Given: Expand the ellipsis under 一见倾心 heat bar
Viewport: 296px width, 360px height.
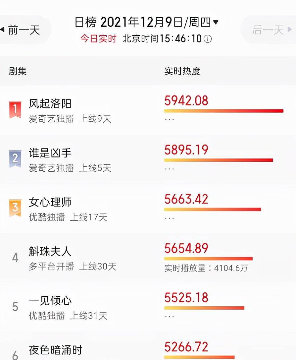Looking at the screenshot, I should pos(169,316).
